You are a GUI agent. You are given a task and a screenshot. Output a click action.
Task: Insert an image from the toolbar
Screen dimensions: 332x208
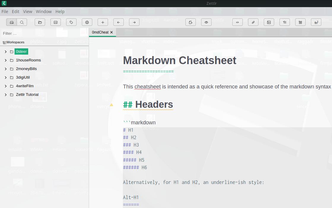coord(269,22)
